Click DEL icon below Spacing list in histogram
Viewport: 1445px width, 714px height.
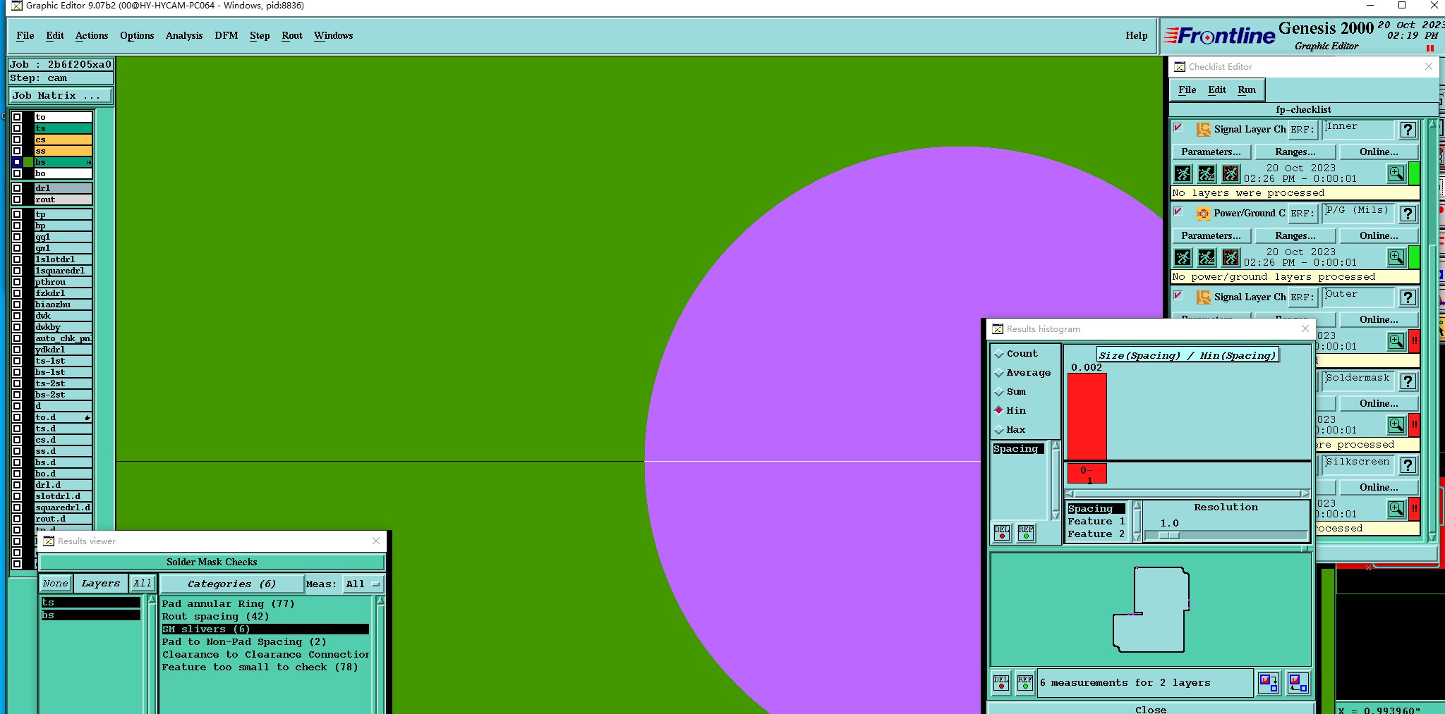(x=1002, y=533)
